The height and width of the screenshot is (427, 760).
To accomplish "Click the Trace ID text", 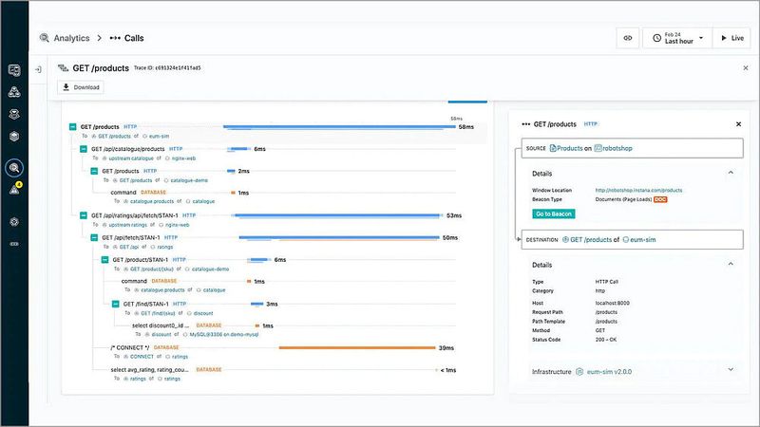I will 167,68.
